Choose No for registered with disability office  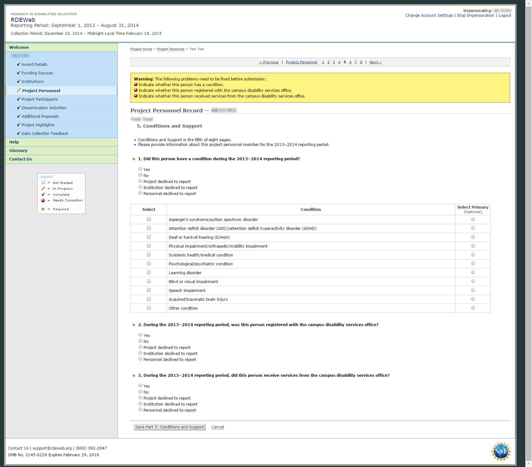coord(140,341)
